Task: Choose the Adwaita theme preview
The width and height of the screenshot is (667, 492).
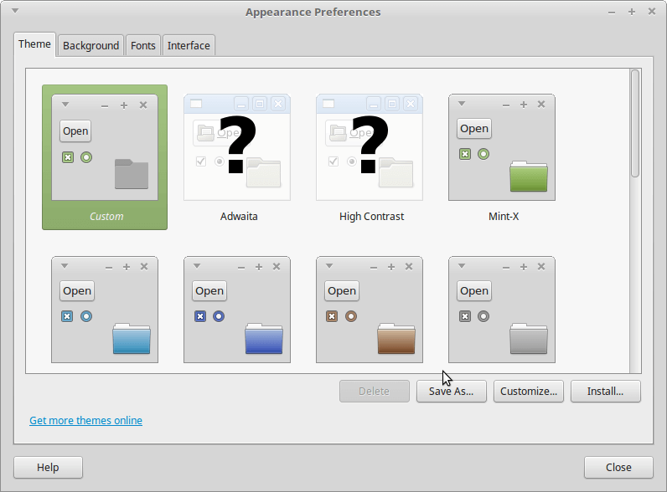Action: [237, 157]
